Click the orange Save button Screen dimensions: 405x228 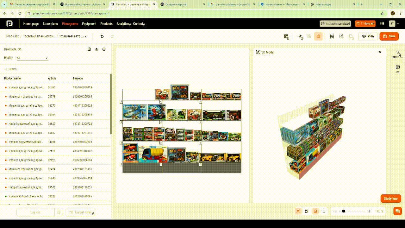click(x=389, y=36)
